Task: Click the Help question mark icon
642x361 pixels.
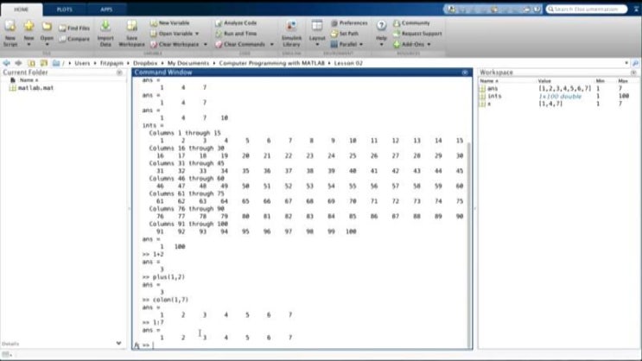Action: point(381,26)
